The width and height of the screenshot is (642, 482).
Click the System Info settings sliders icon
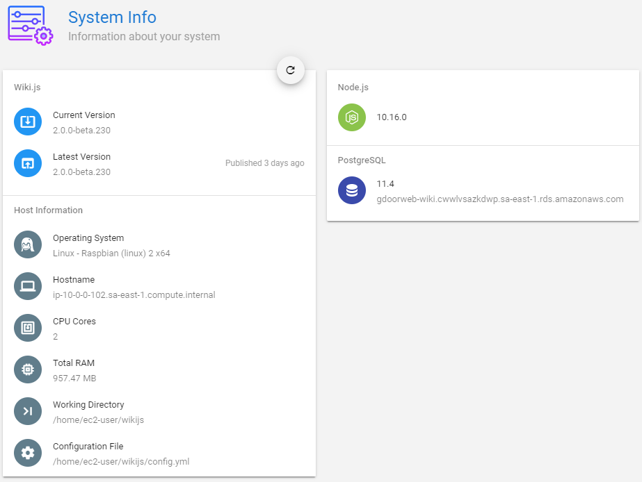tap(31, 25)
